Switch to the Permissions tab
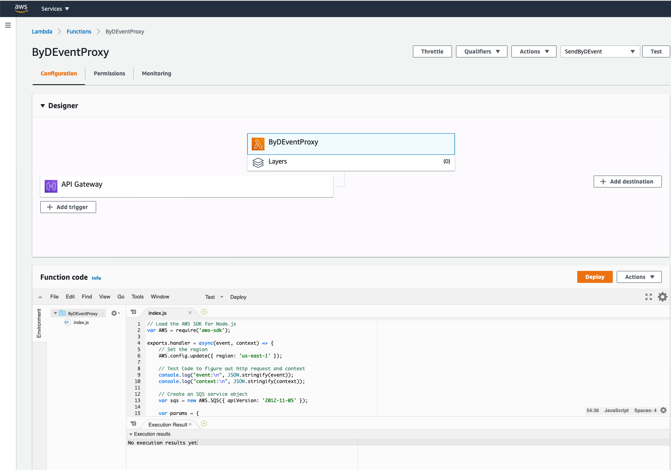 (x=109, y=73)
